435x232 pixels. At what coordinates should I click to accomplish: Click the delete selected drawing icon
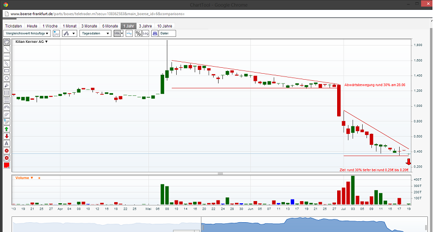[7, 151]
